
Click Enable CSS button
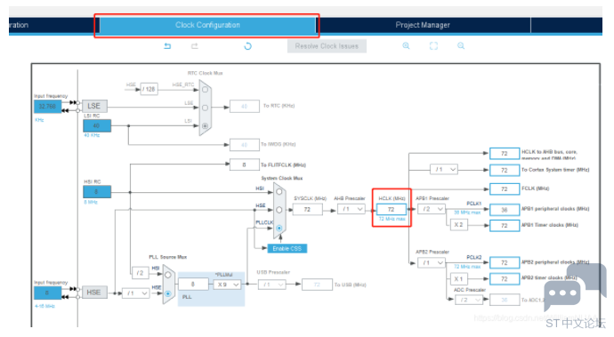pos(287,249)
